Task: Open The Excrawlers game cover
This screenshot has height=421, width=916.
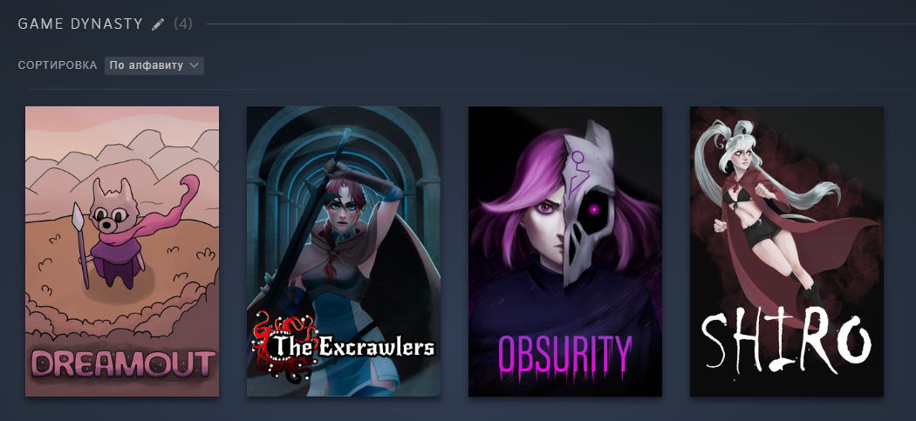Action: point(344,251)
